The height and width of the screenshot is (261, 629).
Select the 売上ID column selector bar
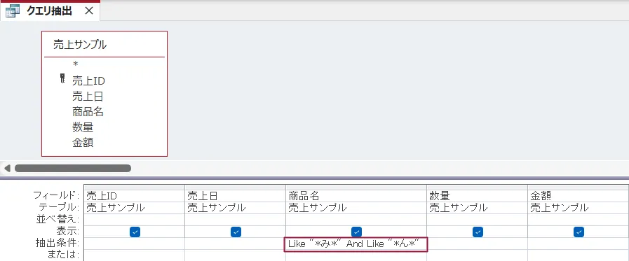pyautogui.click(x=135, y=188)
